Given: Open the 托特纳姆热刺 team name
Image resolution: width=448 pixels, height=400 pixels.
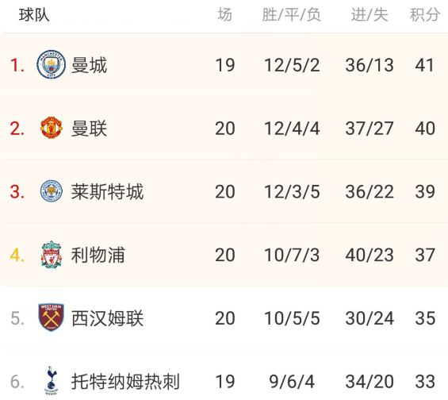Looking at the screenshot, I should pyautogui.click(x=125, y=382).
